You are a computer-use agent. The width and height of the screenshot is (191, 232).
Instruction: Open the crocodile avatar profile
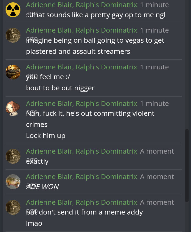point(13,72)
